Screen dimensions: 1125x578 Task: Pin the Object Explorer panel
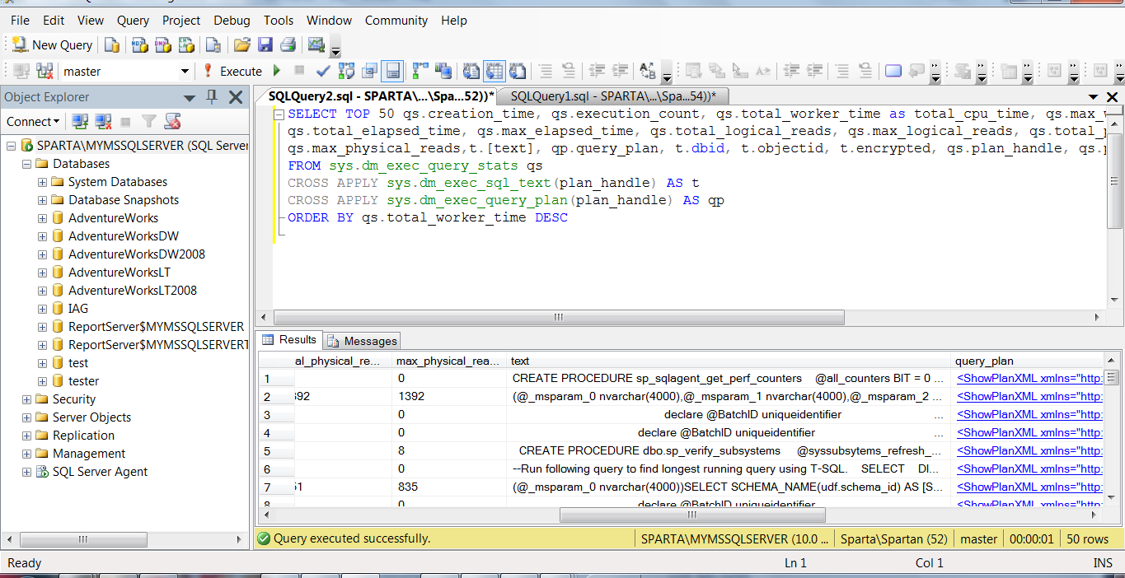tap(212, 97)
